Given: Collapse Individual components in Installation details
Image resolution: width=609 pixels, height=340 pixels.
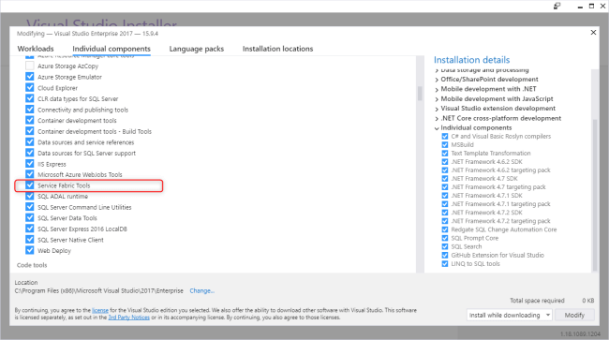Looking at the screenshot, I should click(x=437, y=128).
